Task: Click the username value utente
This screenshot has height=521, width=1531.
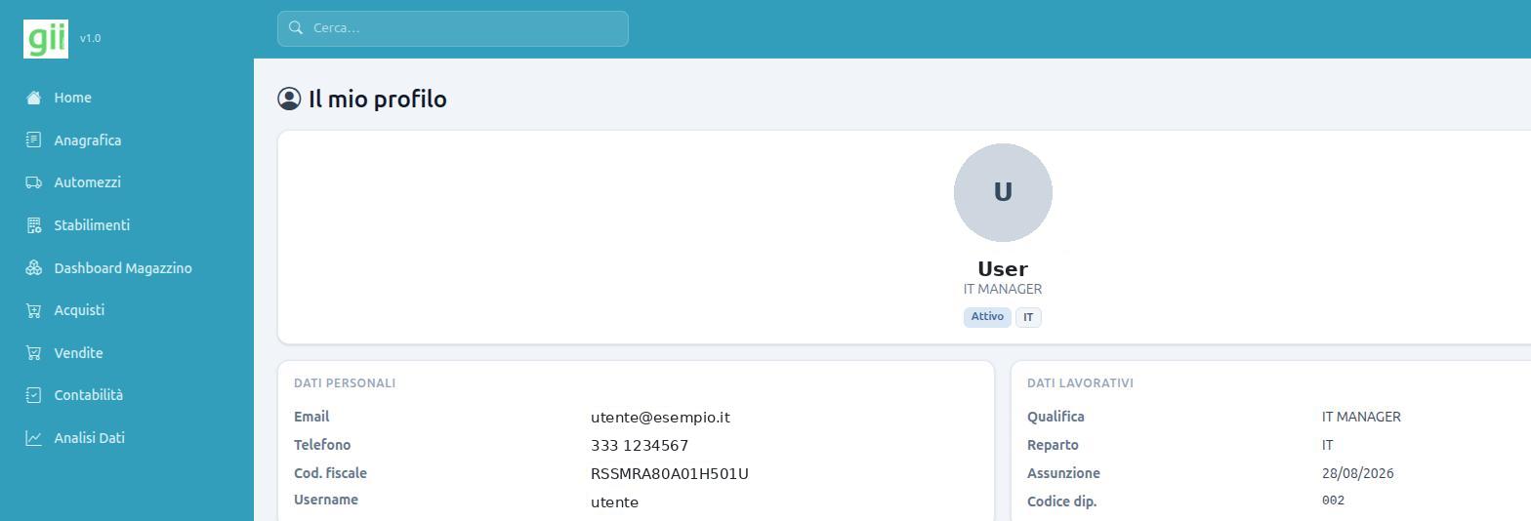Action: click(614, 502)
